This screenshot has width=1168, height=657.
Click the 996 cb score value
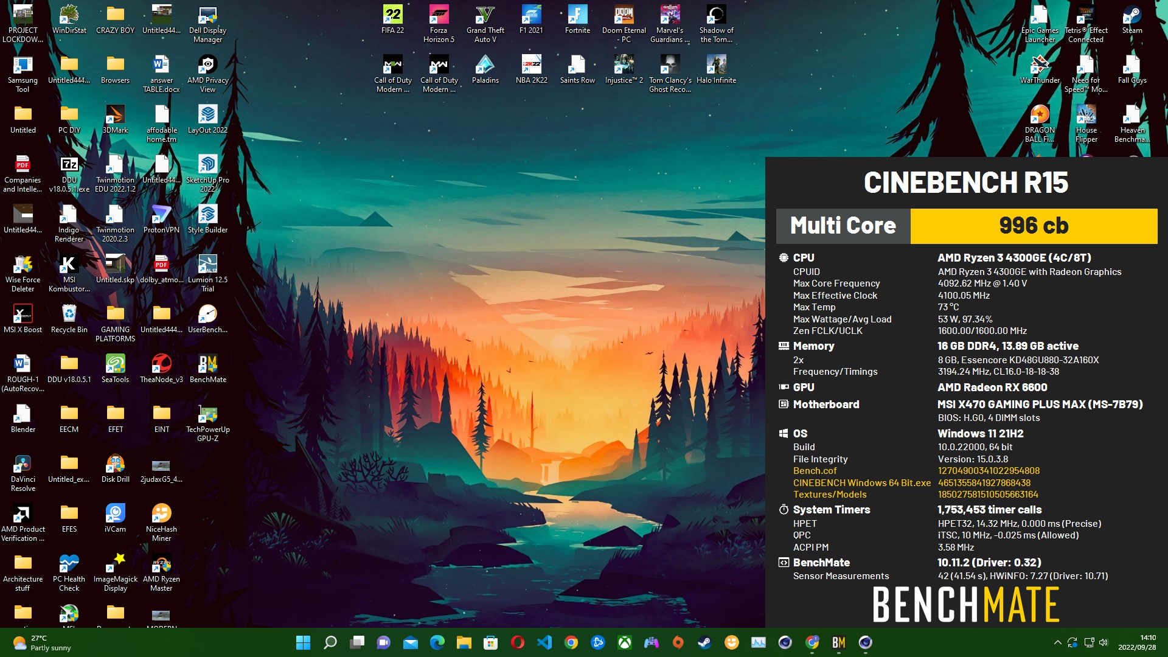[1034, 226]
